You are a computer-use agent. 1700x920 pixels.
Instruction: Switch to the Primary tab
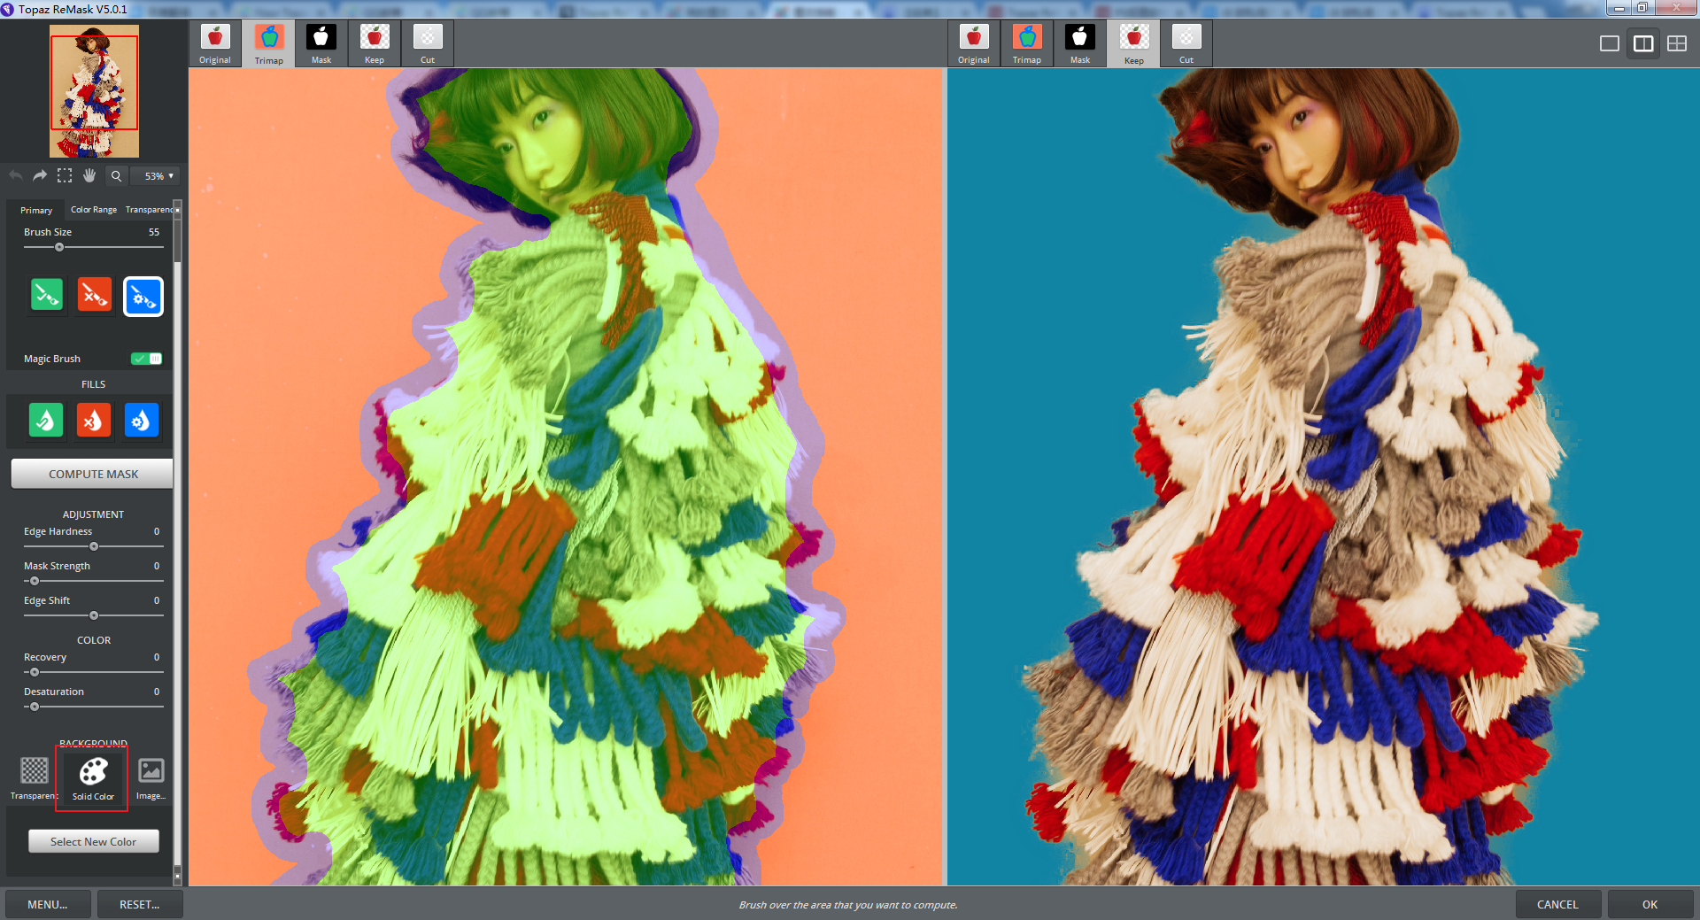pos(36,210)
